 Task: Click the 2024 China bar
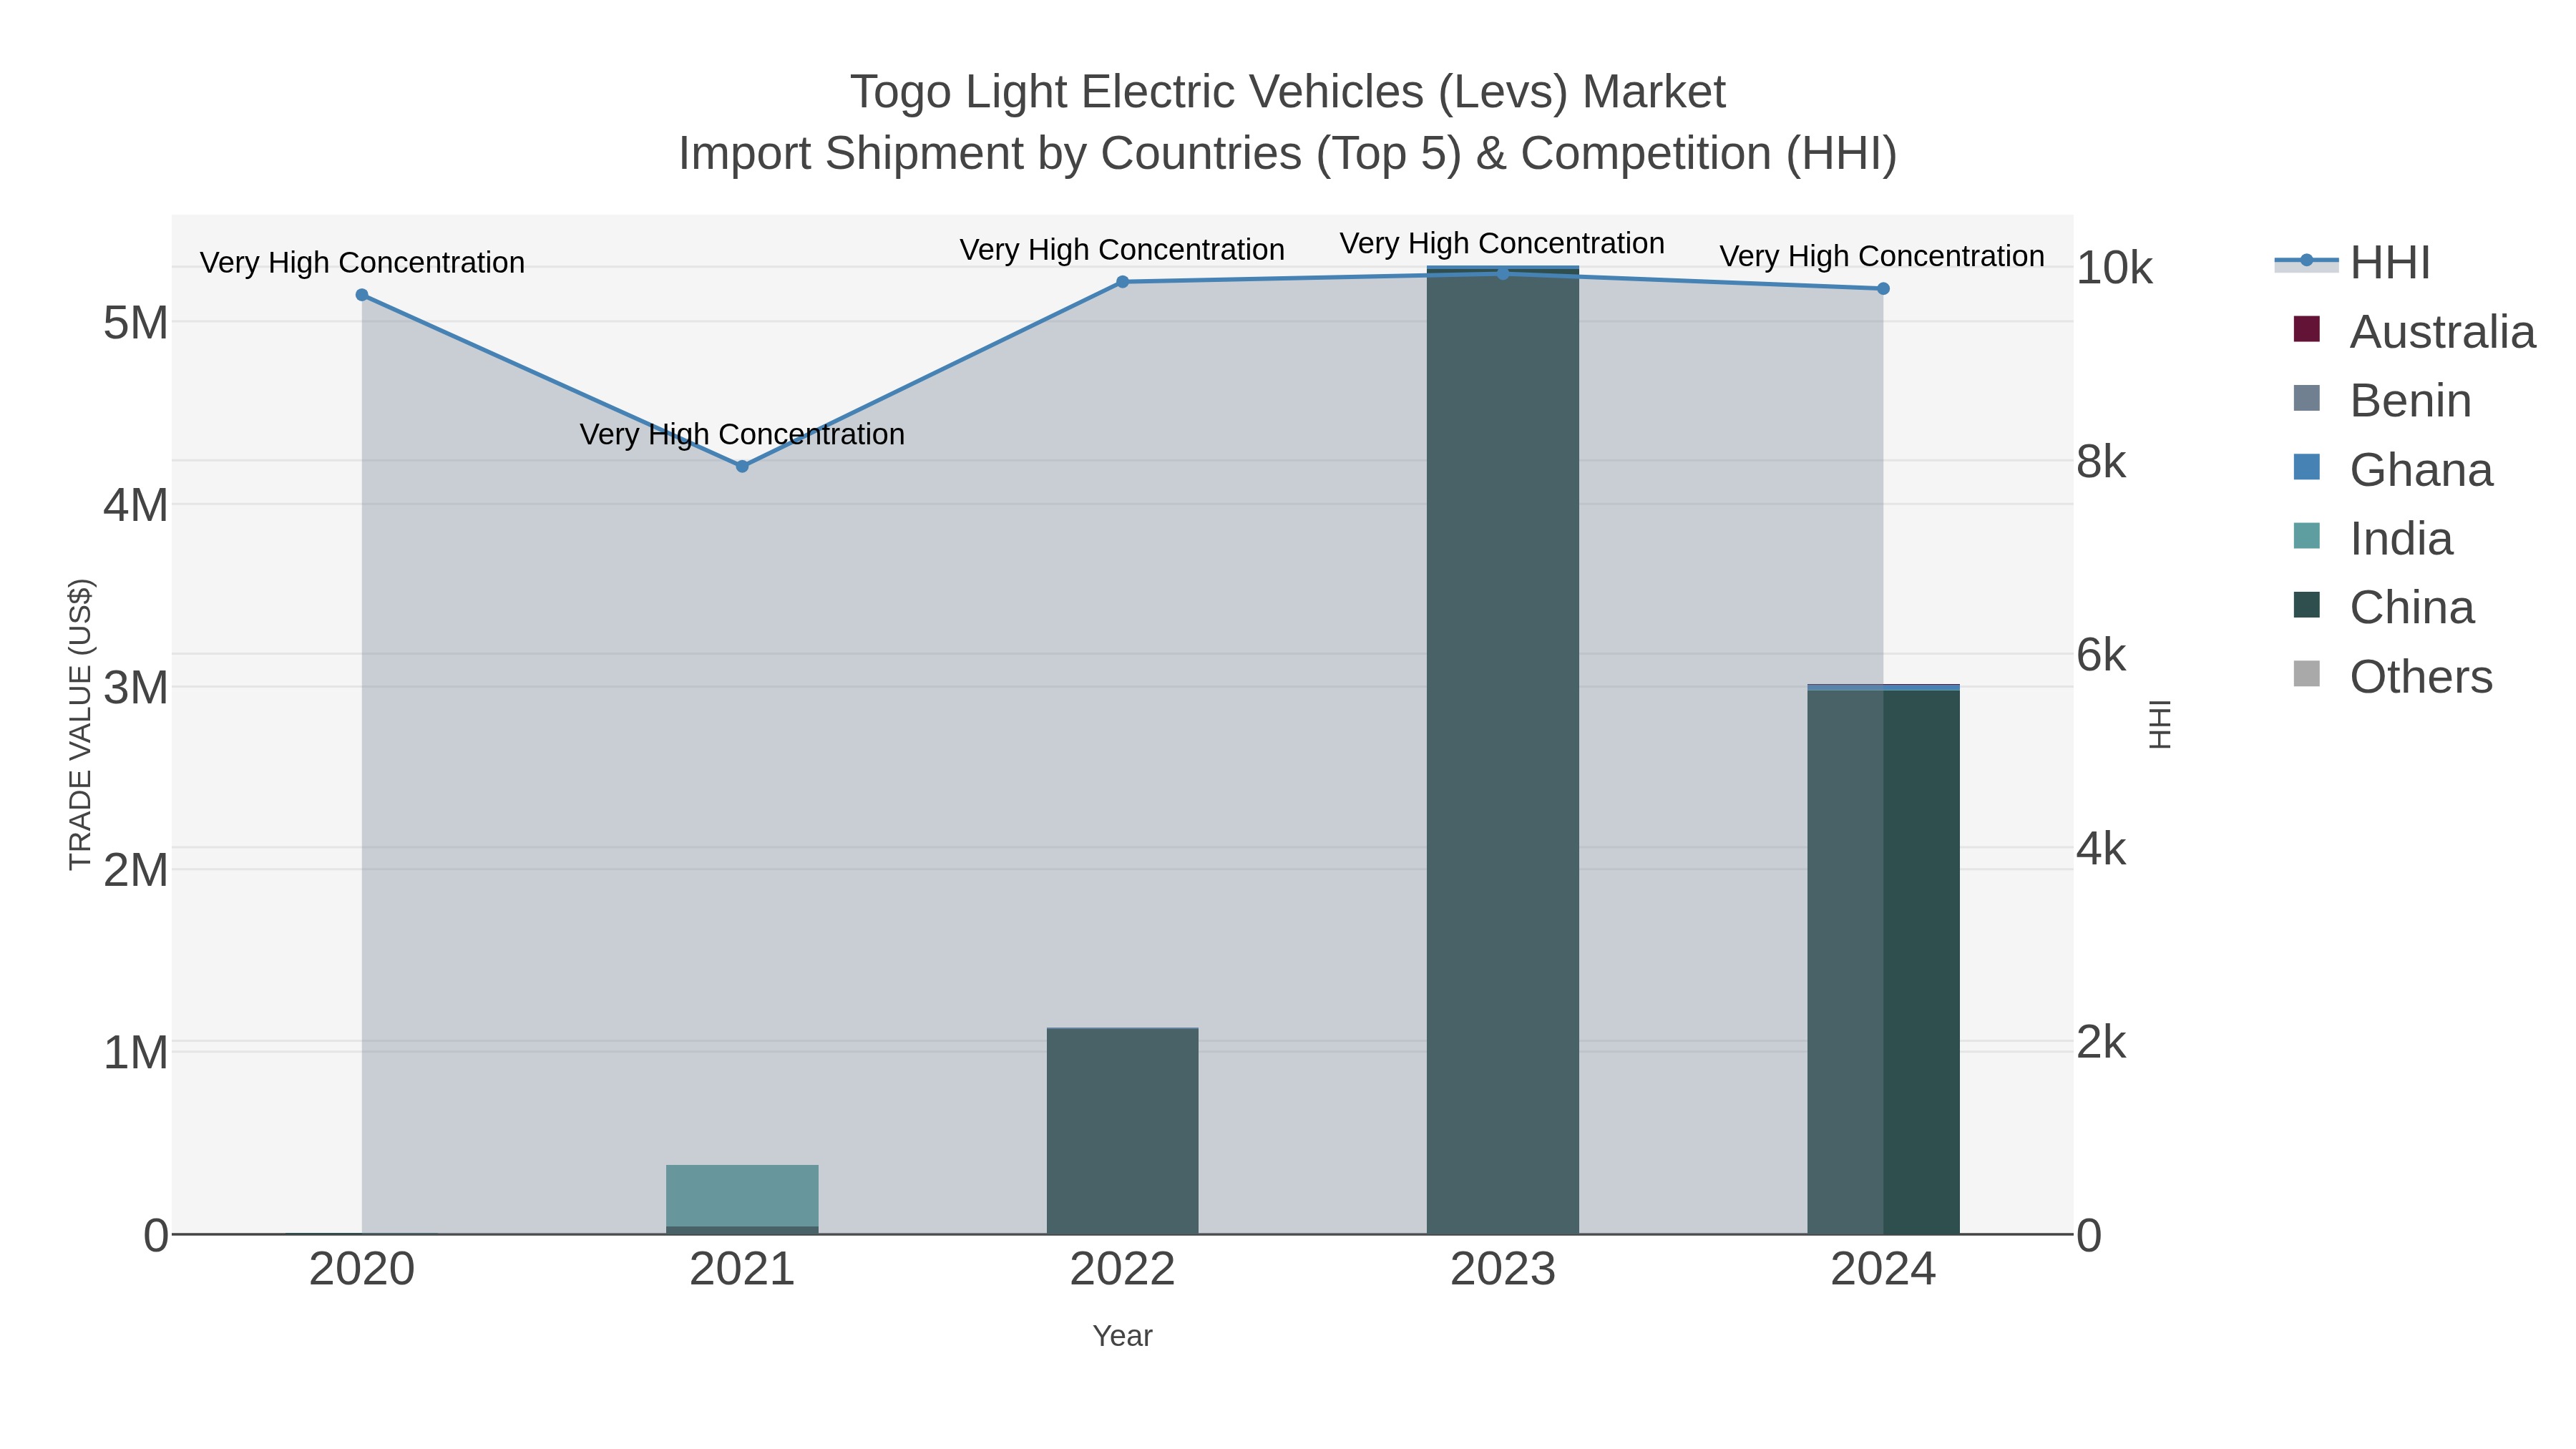tap(1883, 962)
